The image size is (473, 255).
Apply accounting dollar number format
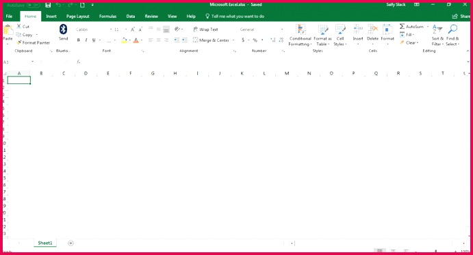point(243,40)
